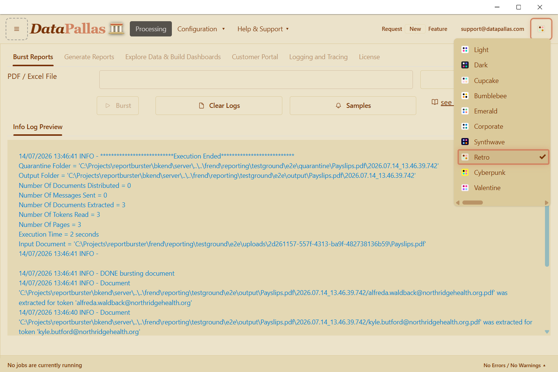Click the Emerald theme palette icon
This screenshot has height=372, width=558.
click(x=465, y=111)
